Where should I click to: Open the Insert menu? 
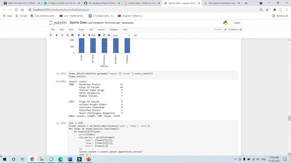[x=81, y=29]
